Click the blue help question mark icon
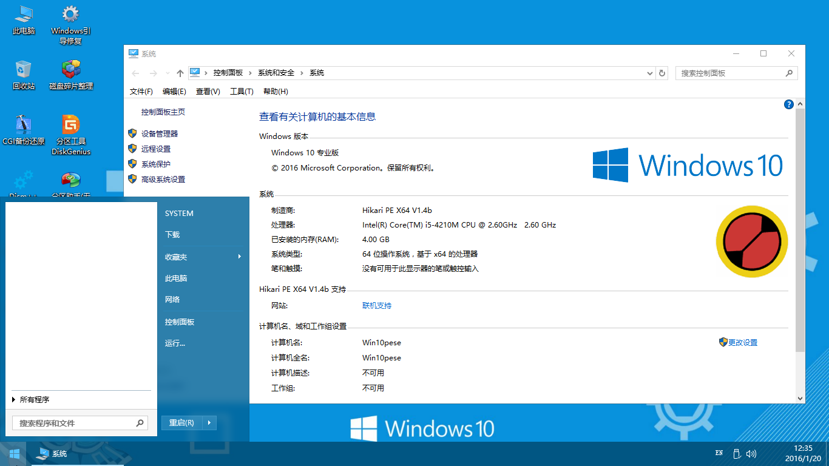Screen dimensions: 829x466 (x=789, y=104)
